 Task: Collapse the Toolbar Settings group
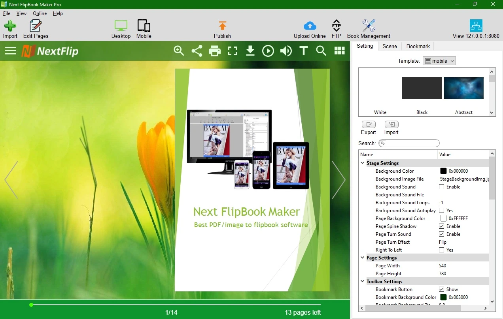pos(362,281)
